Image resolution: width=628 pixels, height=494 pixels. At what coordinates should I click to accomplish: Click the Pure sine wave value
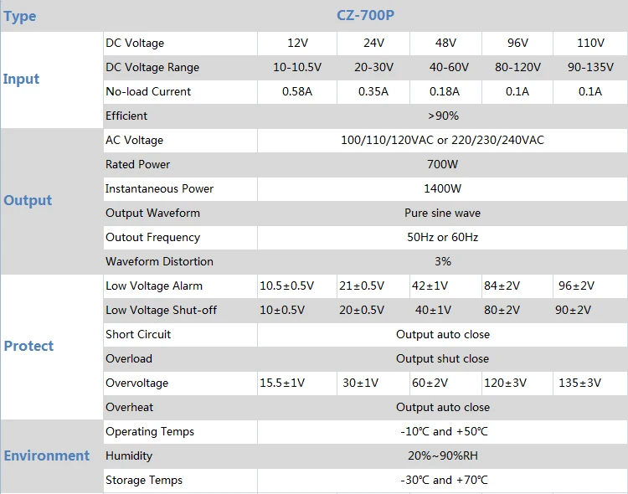[443, 213]
